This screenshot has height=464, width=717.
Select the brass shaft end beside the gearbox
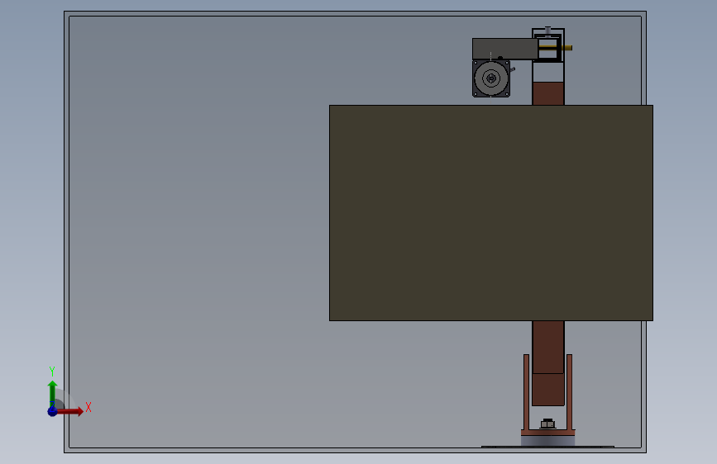[x=567, y=48]
